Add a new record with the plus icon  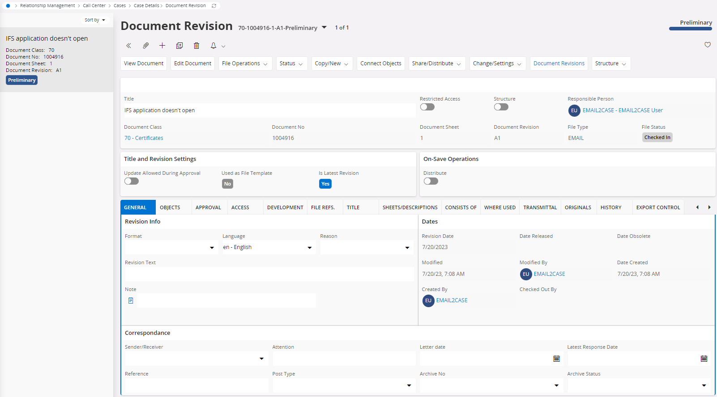pyautogui.click(x=162, y=46)
